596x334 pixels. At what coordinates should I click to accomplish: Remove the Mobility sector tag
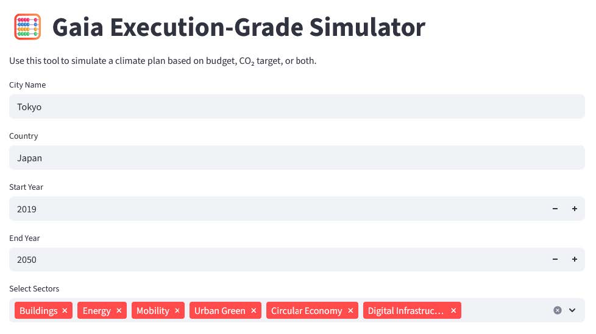click(x=177, y=311)
